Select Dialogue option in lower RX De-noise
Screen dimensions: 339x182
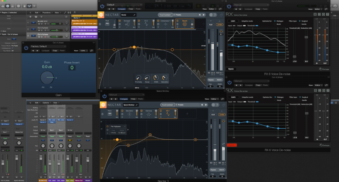[275, 97]
